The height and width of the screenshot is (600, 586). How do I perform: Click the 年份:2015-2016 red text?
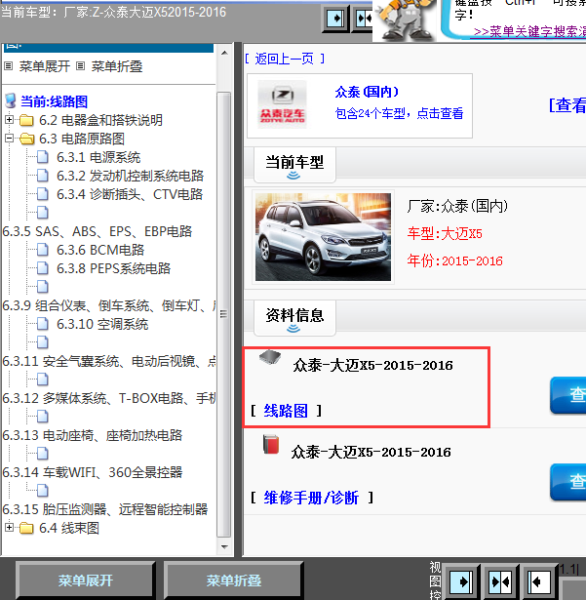tap(454, 260)
